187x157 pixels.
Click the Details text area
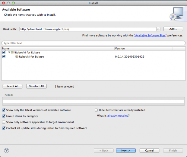tap(93, 101)
